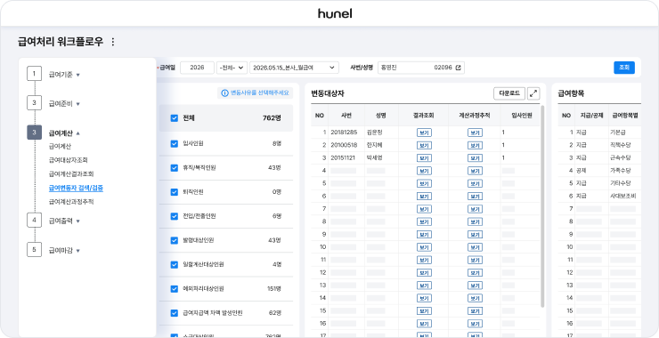
Task: Click 계산과정추적 보기 for 김문정
Action: pyautogui.click(x=475, y=133)
